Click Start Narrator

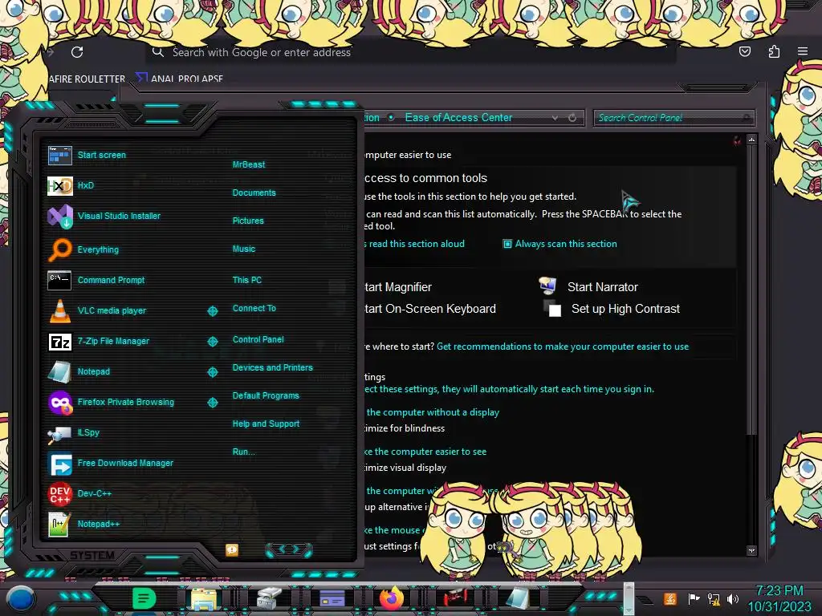[x=602, y=287]
